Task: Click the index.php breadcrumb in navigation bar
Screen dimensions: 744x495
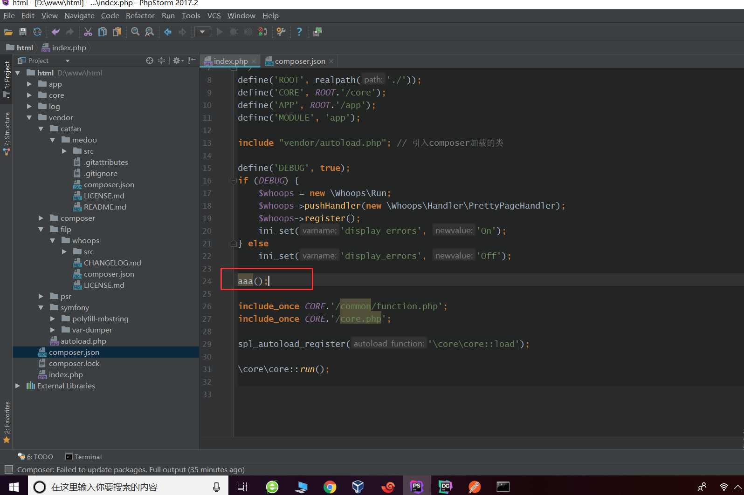Action: click(64, 47)
